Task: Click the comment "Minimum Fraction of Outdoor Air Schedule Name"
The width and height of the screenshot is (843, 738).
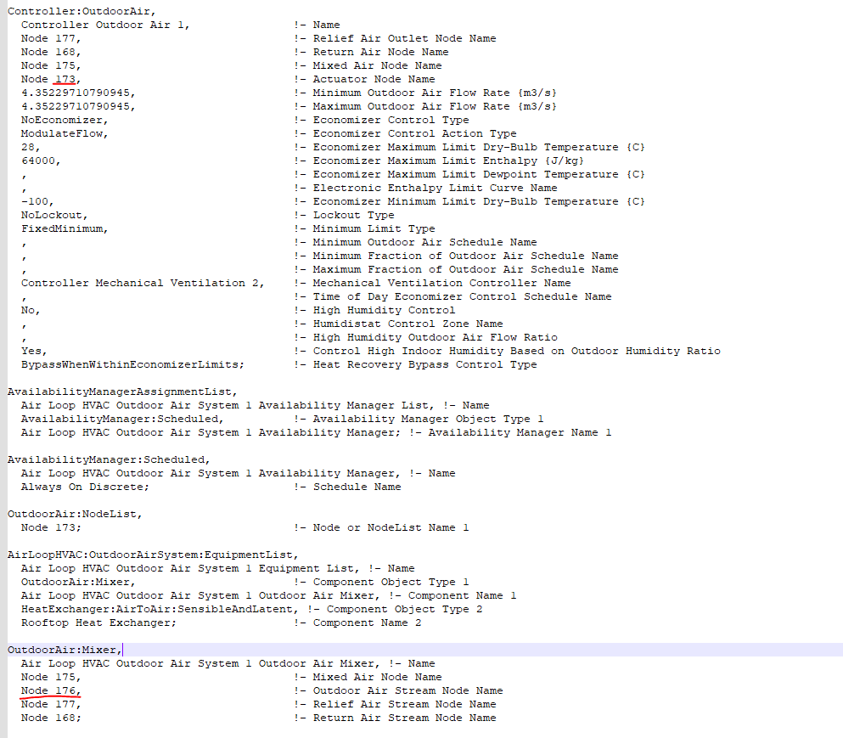Action: tap(465, 256)
